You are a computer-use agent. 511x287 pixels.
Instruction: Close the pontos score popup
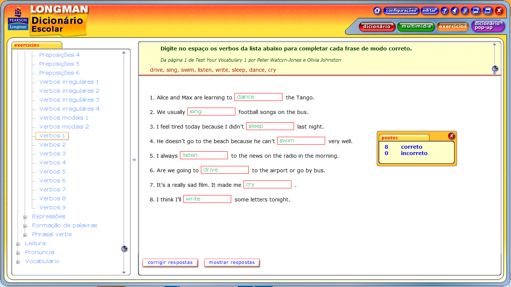point(452,136)
